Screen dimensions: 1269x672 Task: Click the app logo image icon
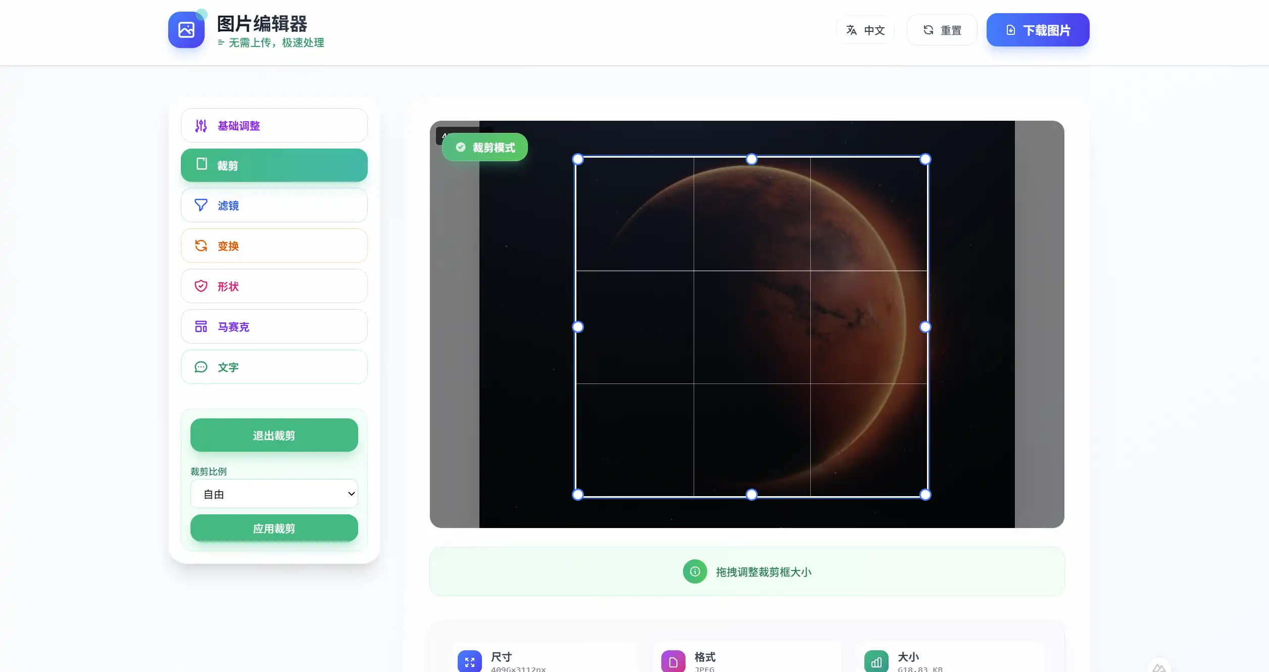coord(186,30)
